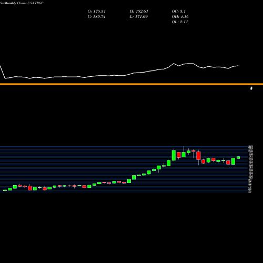Click the OL: 2.11 value
Screen dimensions: 263x263
[x=180, y=22]
